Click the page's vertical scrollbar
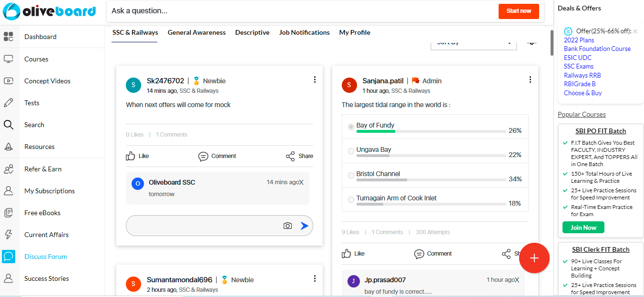The height and width of the screenshot is (297, 644). (552, 43)
